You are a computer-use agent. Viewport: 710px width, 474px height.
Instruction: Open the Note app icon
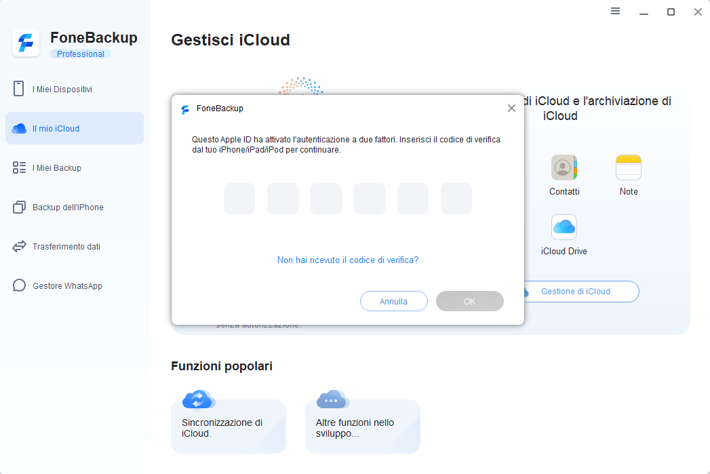pos(629,167)
